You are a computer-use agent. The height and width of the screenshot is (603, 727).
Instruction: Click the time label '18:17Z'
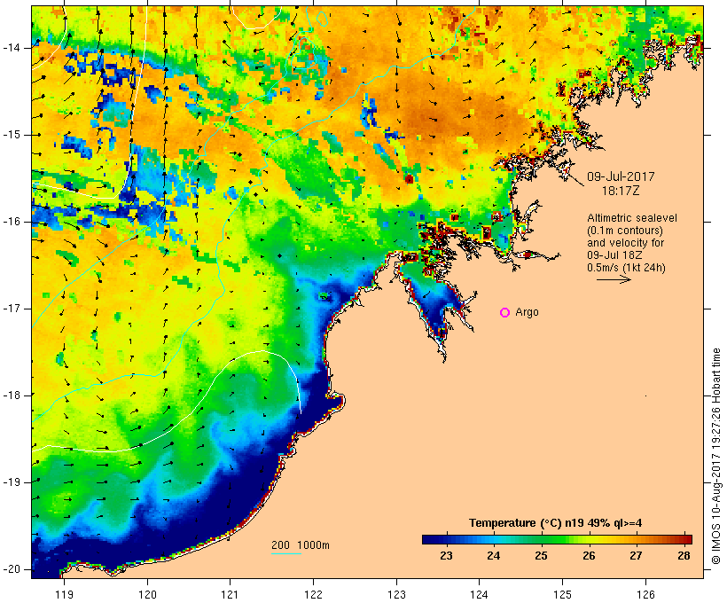click(621, 191)
